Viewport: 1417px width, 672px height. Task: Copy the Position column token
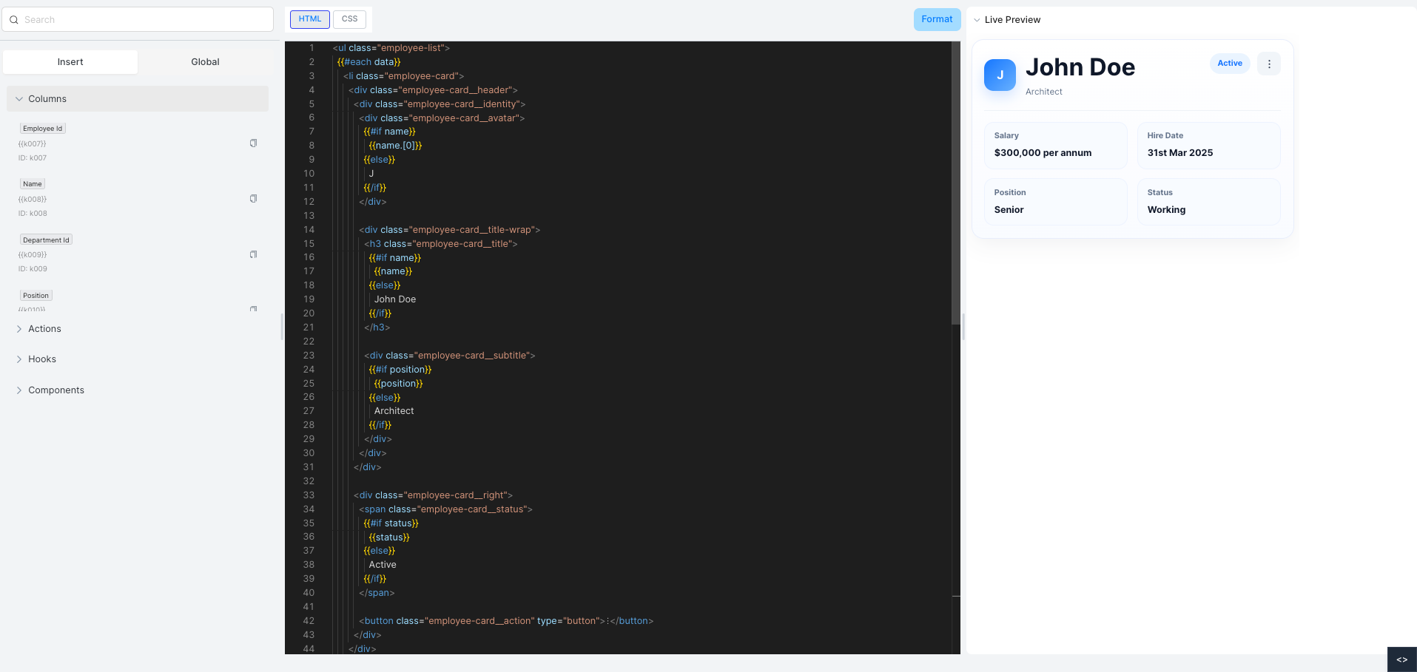[x=253, y=308]
